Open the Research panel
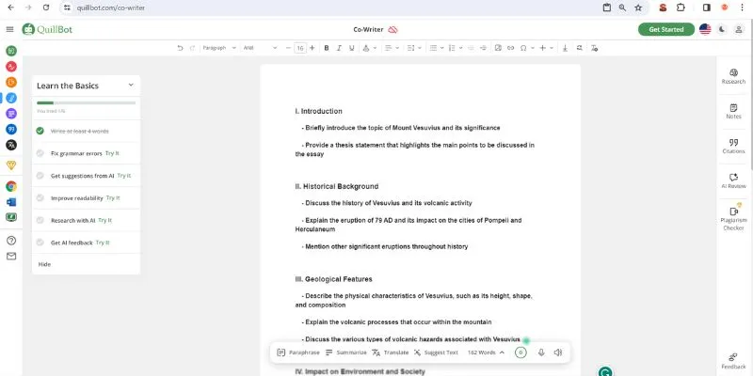753x376 pixels. coord(733,76)
